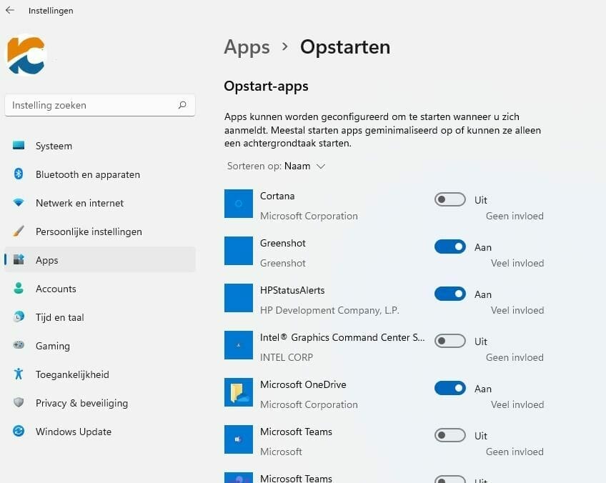This screenshot has width=606, height=483.
Task: Click the Greenshot app icon
Action: (239, 251)
